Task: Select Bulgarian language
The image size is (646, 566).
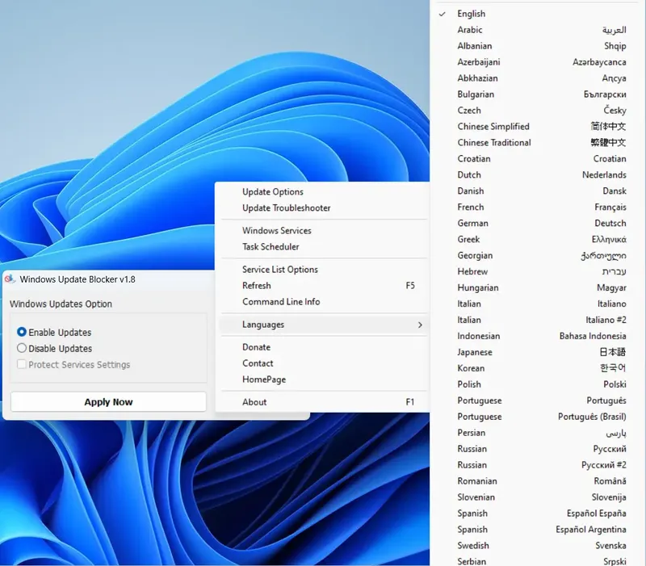Action: tap(538, 94)
